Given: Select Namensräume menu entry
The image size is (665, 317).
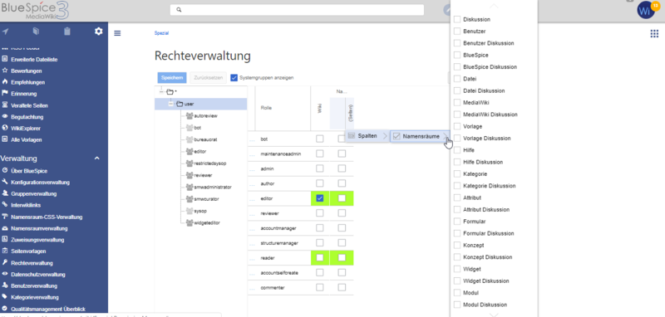Looking at the screenshot, I should (421, 136).
